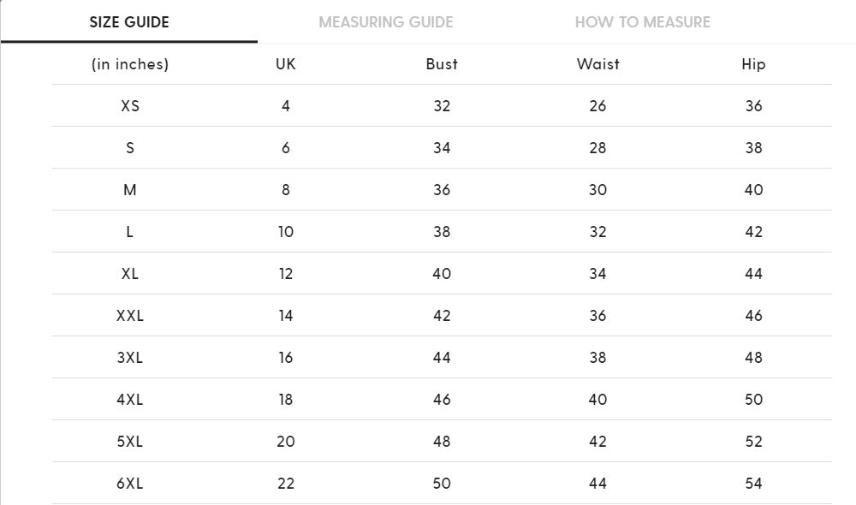The width and height of the screenshot is (856, 505).
Task: Click the Waist column header
Action: tap(597, 64)
